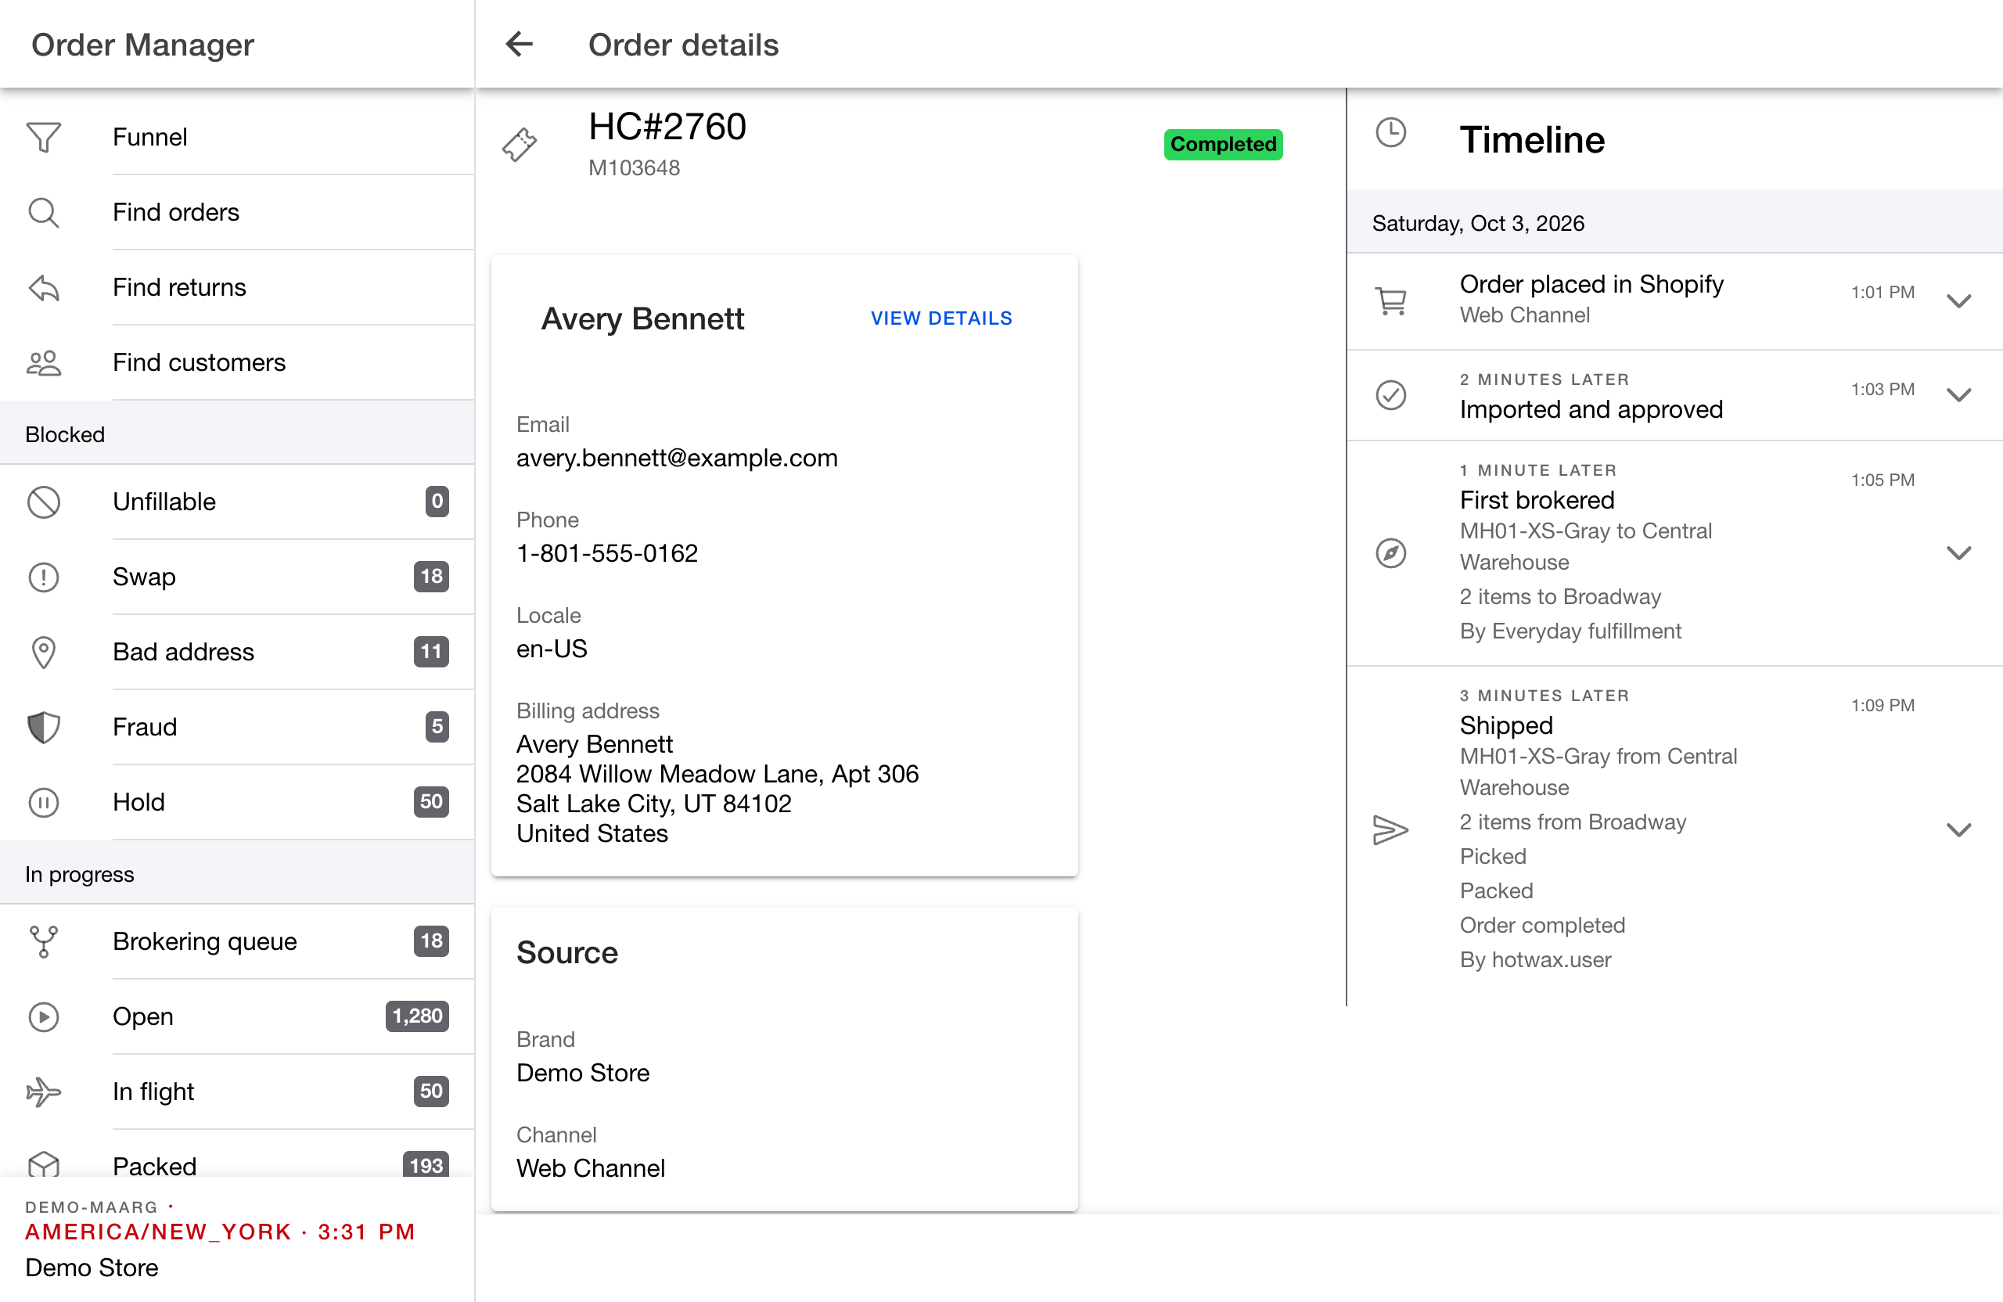
Task: Click the AMERICA/NEW_YORK timezone text
Action: click(158, 1232)
